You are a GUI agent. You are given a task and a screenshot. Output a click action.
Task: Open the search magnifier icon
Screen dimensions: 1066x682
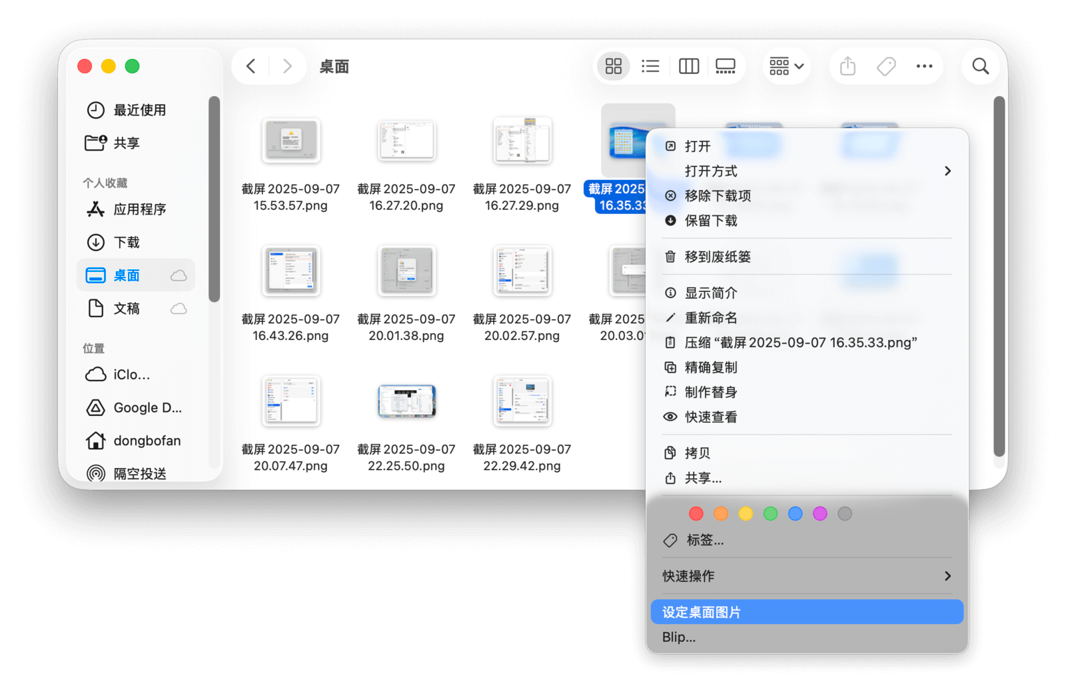980,66
